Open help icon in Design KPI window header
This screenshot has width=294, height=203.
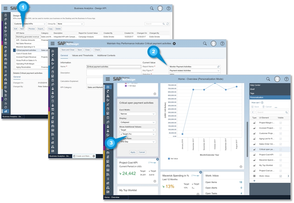click(168, 8)
